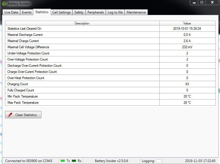Screen dimensions: 220x164
Task: Maximize the Battery Insider window
Action: tap(202, 3)
